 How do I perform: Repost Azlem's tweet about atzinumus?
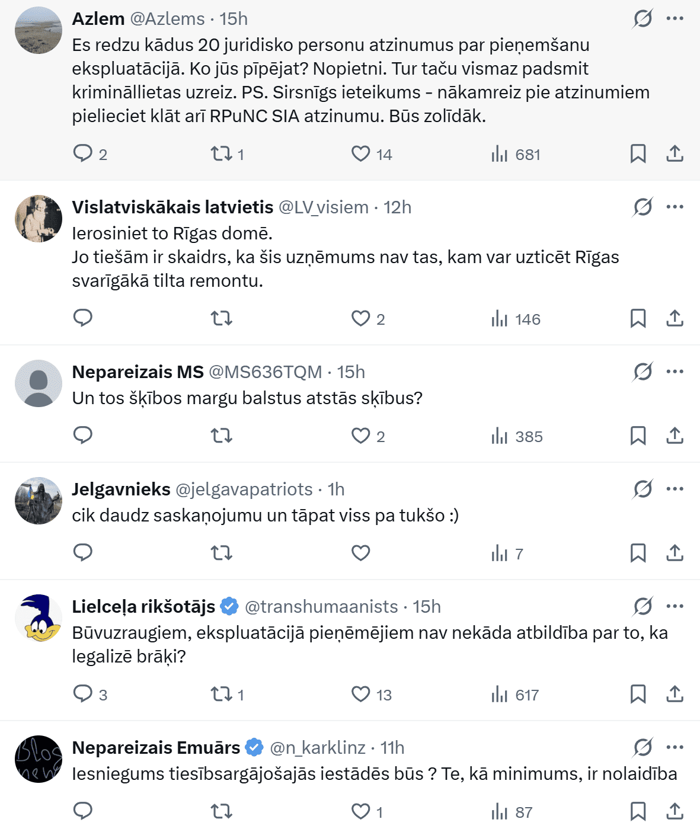222,154
